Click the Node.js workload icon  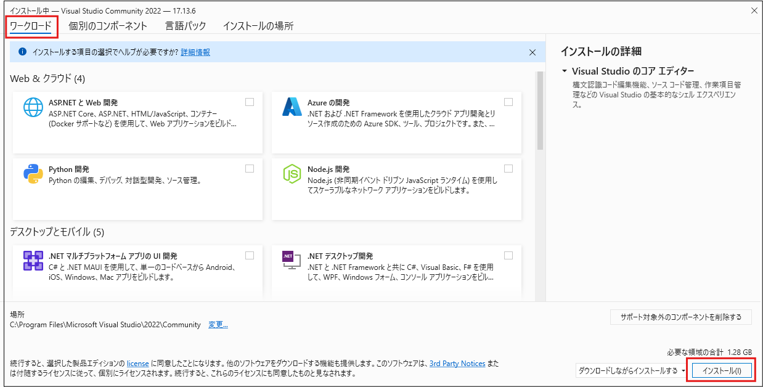click(x=291, y=174)
